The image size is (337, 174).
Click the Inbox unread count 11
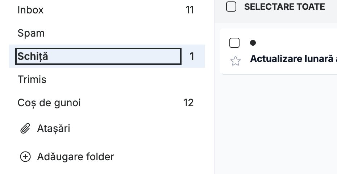(190, 10)
